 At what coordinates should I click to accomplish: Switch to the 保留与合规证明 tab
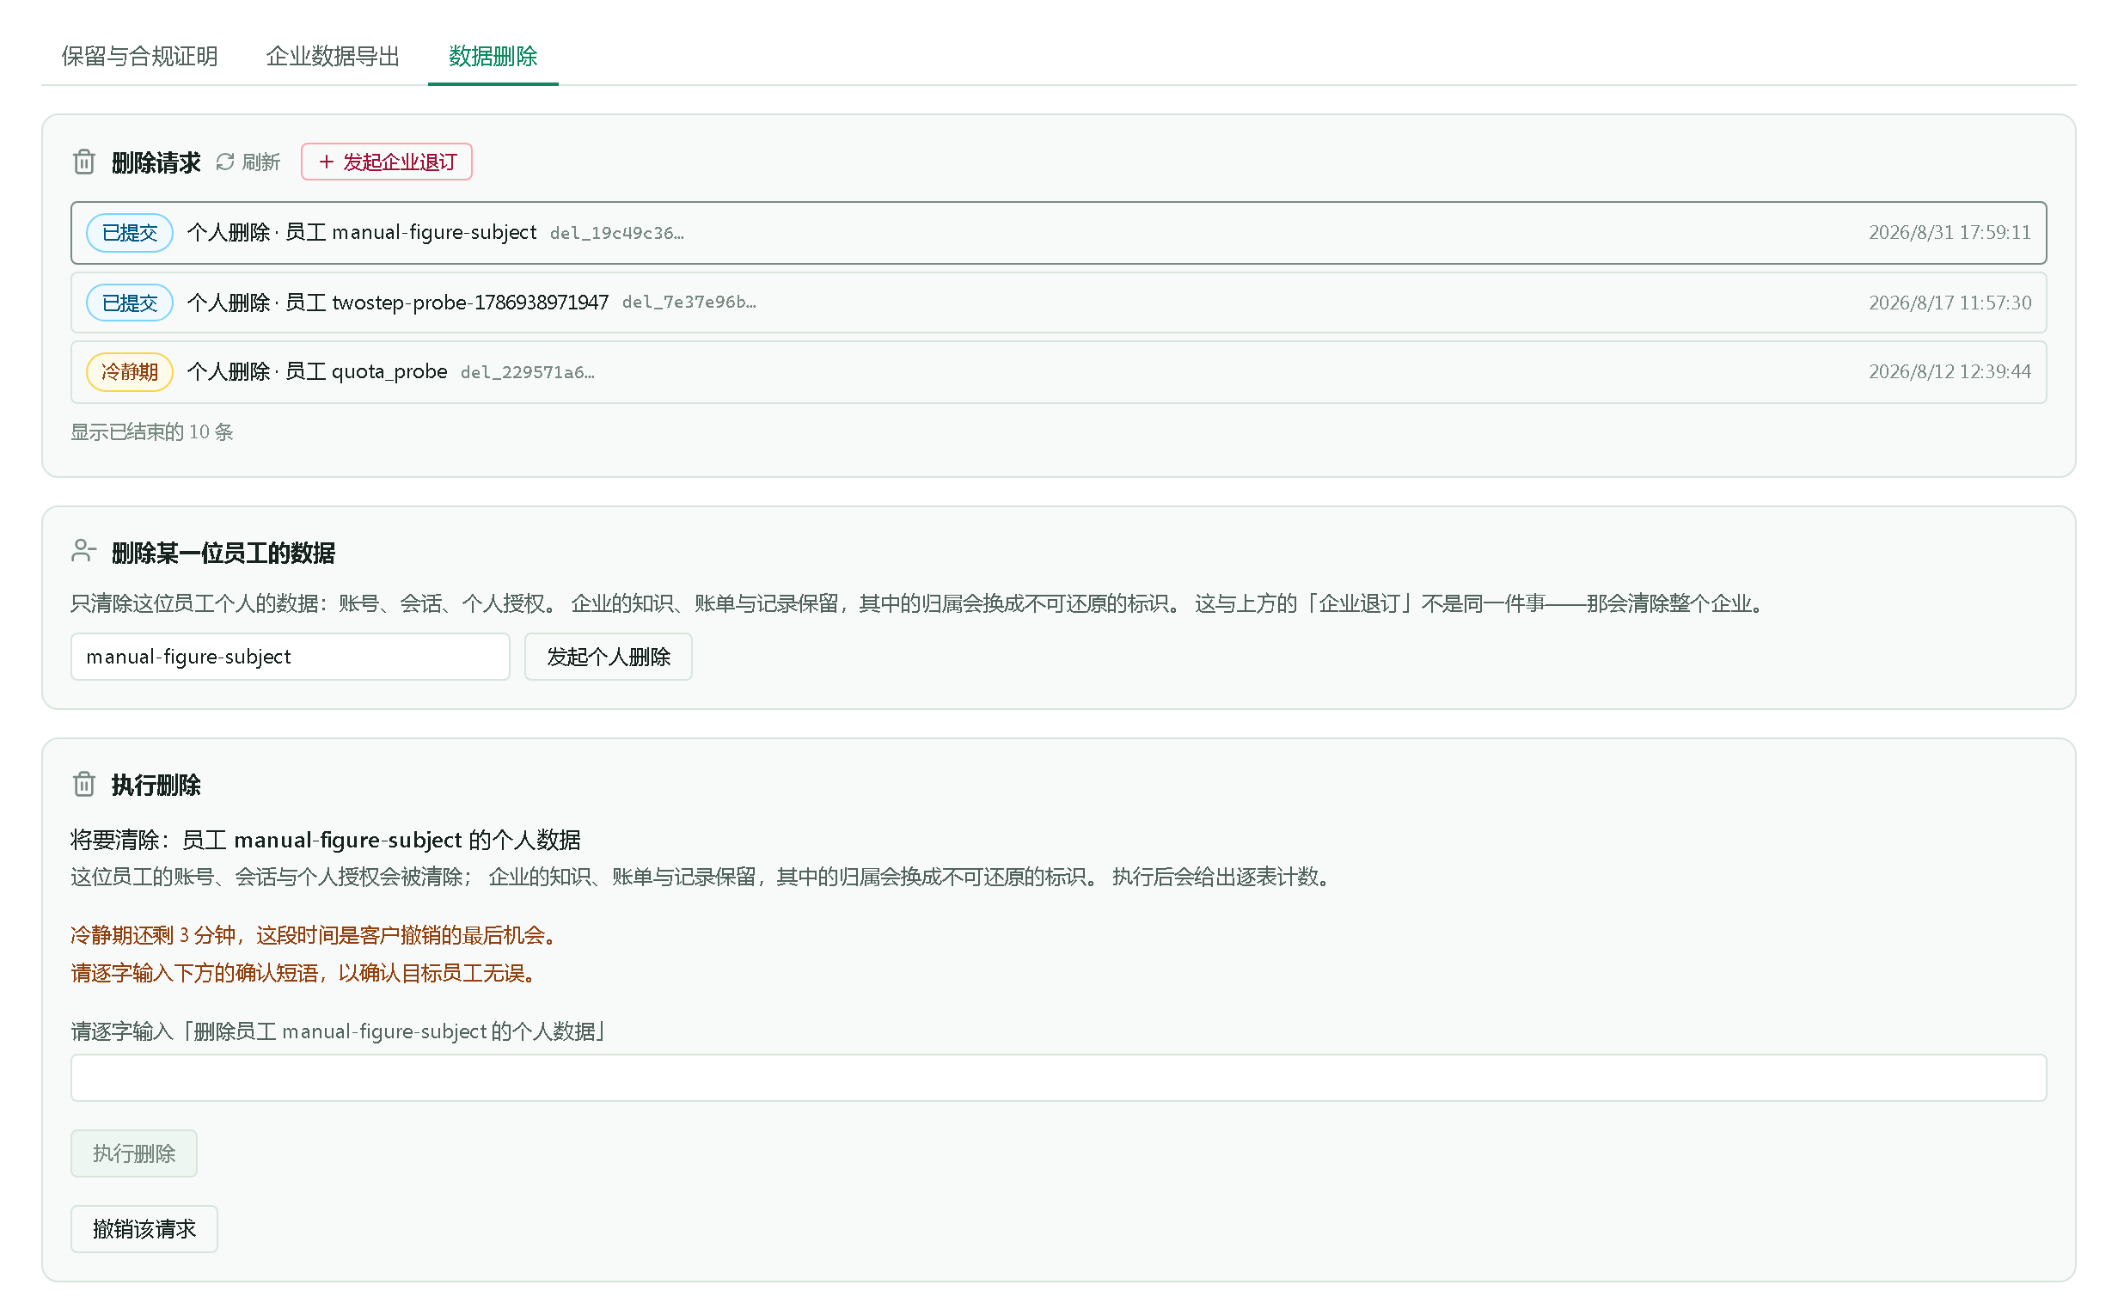pyautogui.click(x=138, y=56)
